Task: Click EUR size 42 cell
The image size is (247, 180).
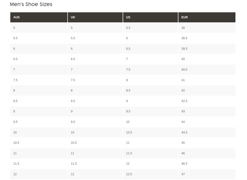Action: click(207, 91)
